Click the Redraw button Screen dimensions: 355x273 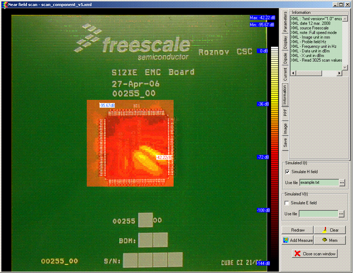pos(298,230)
